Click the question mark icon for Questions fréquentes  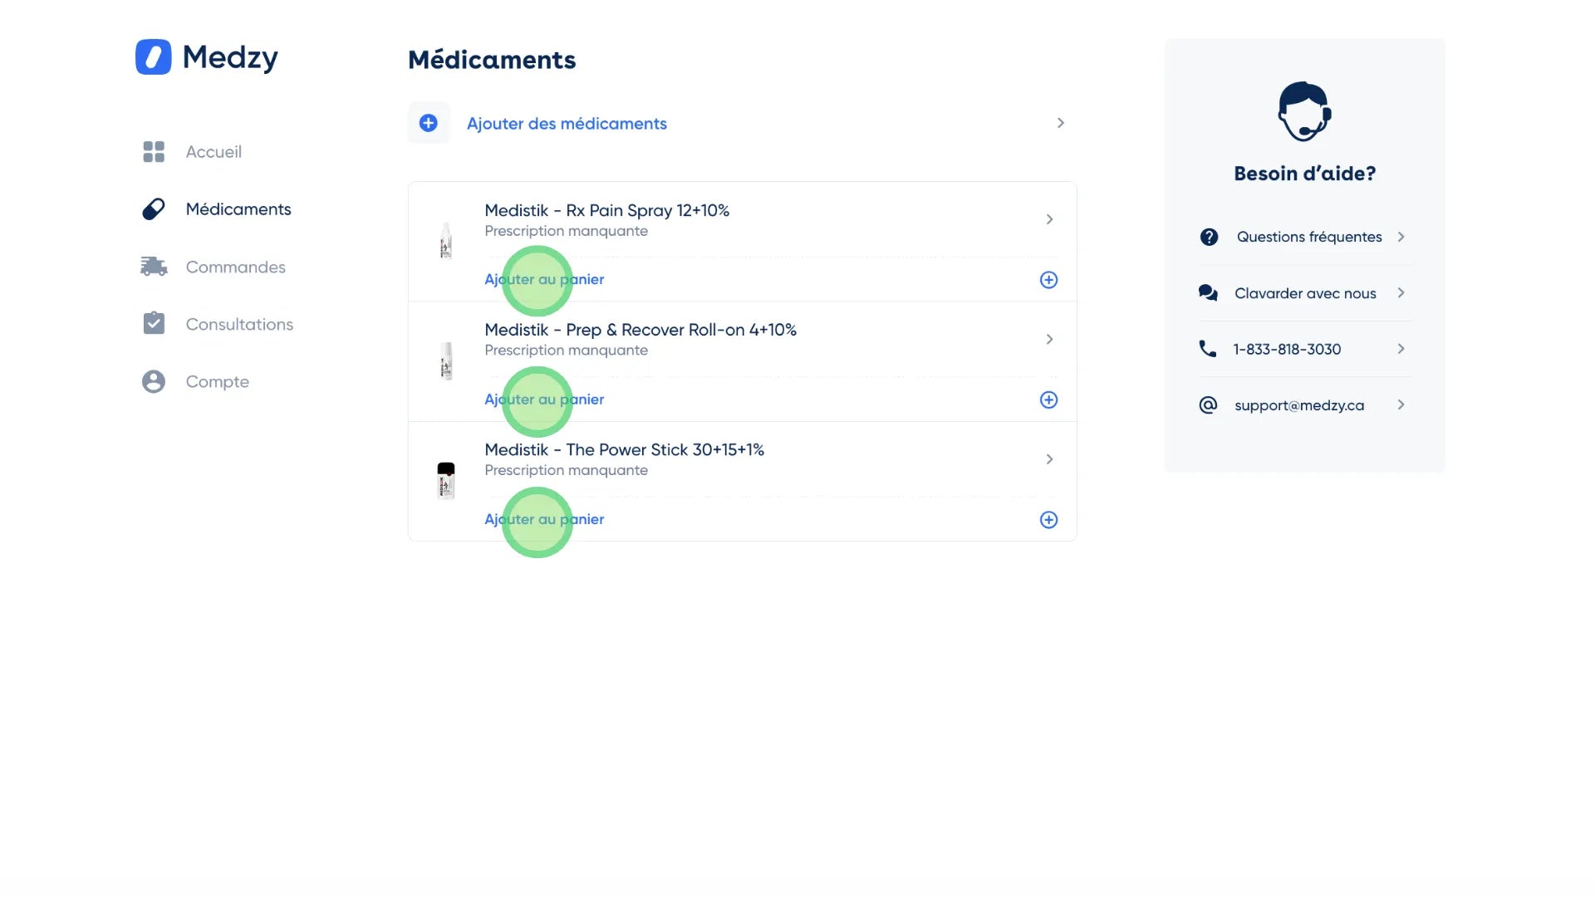click(x=1209, y=237)
